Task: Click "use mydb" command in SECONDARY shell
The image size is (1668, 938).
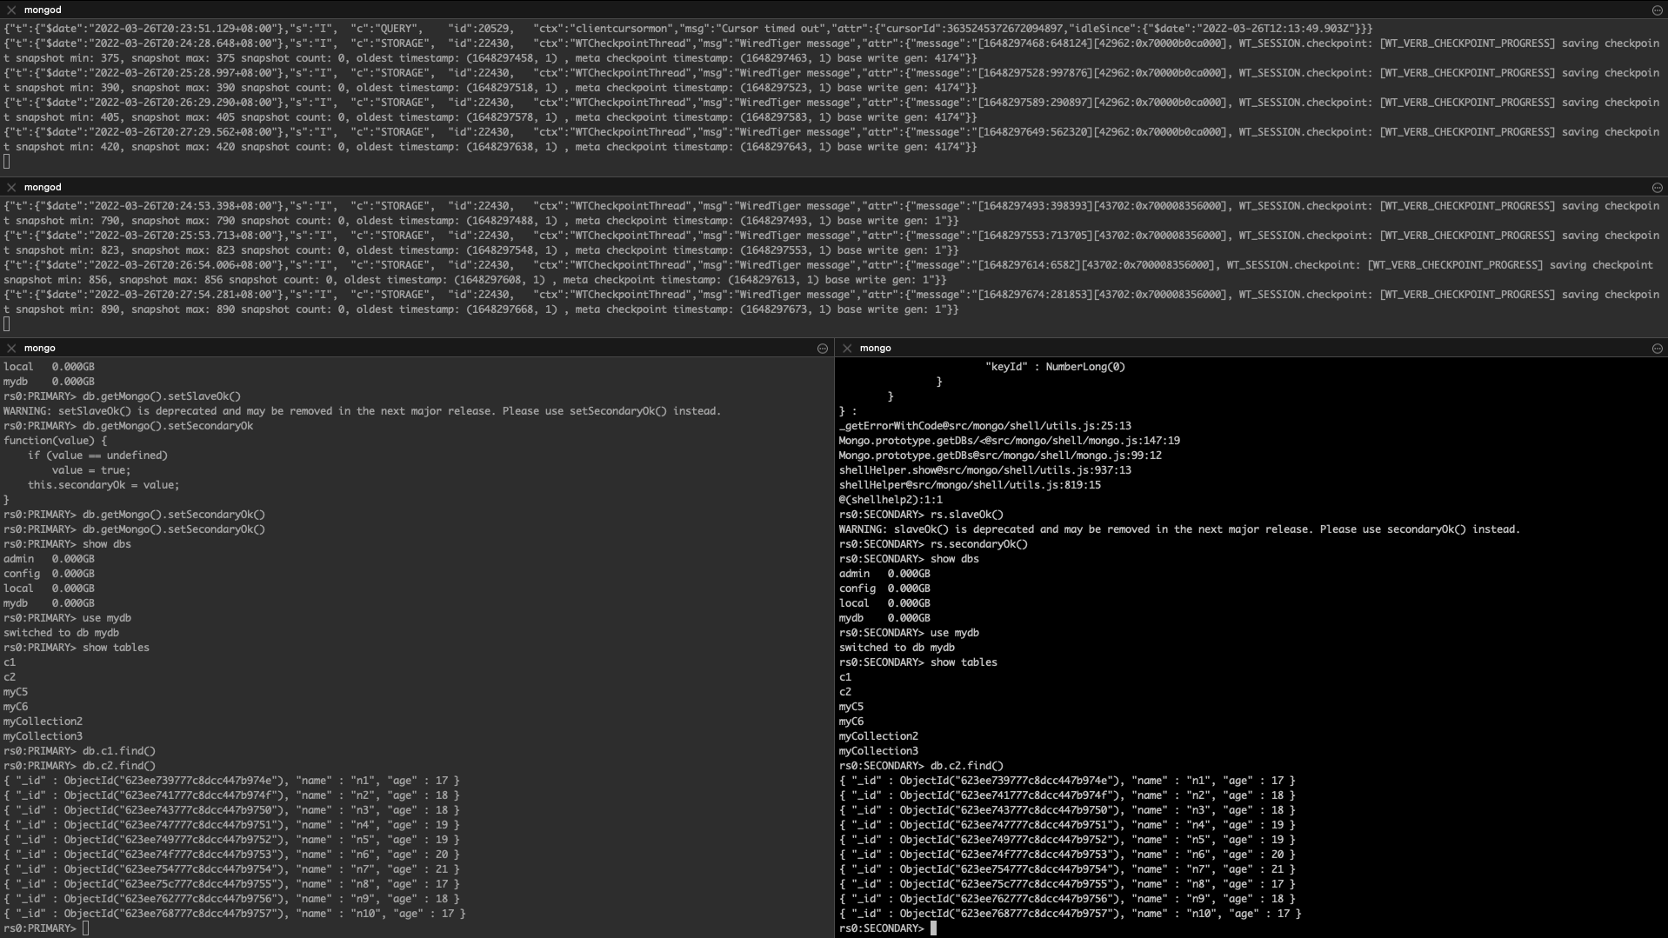Action: pos(909,633)
